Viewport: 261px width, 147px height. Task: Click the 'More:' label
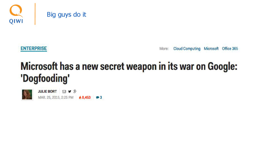tap(164, 49)
